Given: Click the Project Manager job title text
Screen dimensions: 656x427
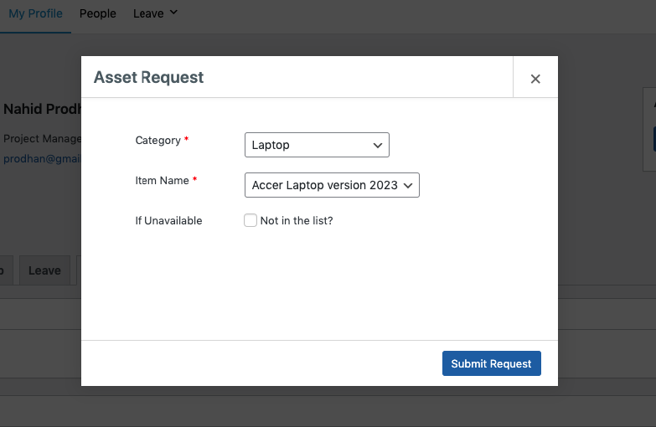Looking at the screenshot, I should [42, 139].
